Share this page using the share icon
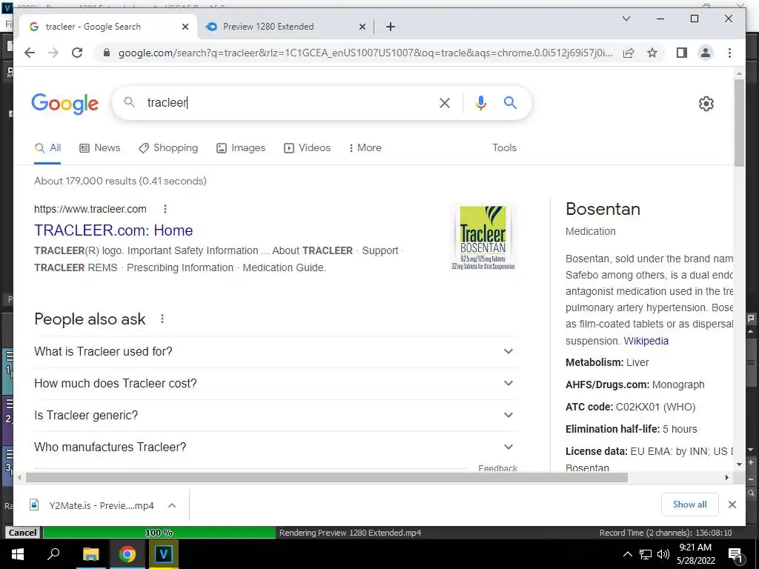 (x=629, y=53)
